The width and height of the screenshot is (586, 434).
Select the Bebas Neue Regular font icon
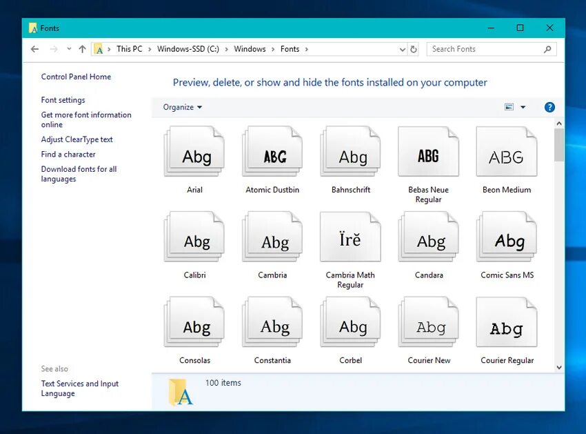428,152
